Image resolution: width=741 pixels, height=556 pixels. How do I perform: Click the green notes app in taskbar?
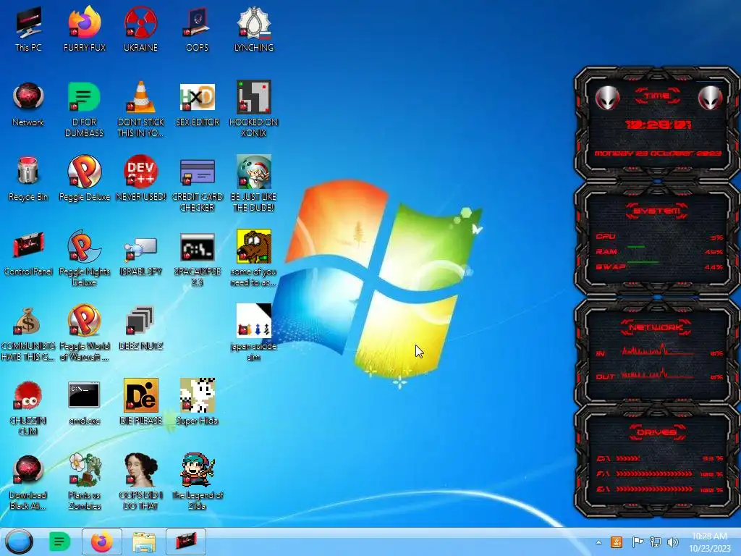[x=59, y=542]
